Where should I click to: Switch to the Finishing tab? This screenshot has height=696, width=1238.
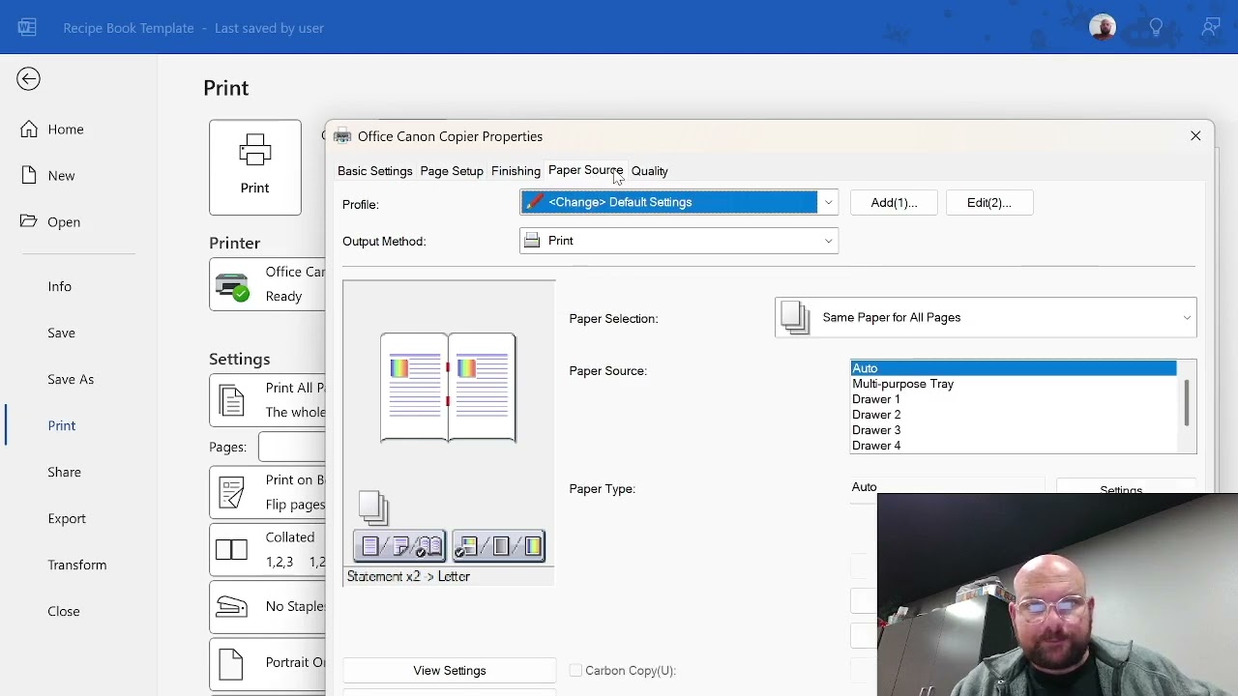[x=516, y=171]
